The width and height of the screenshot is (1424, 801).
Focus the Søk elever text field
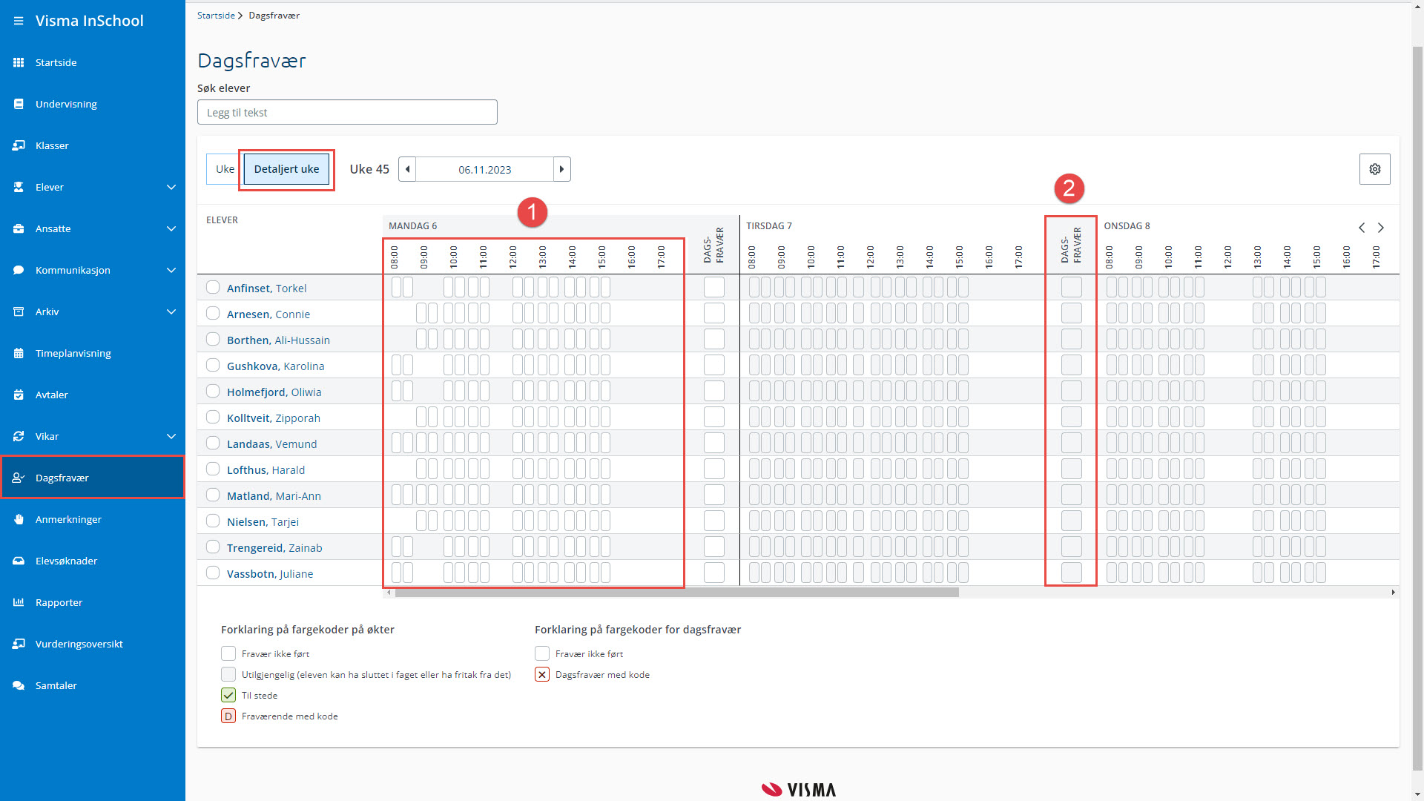[x=347, y=112]
